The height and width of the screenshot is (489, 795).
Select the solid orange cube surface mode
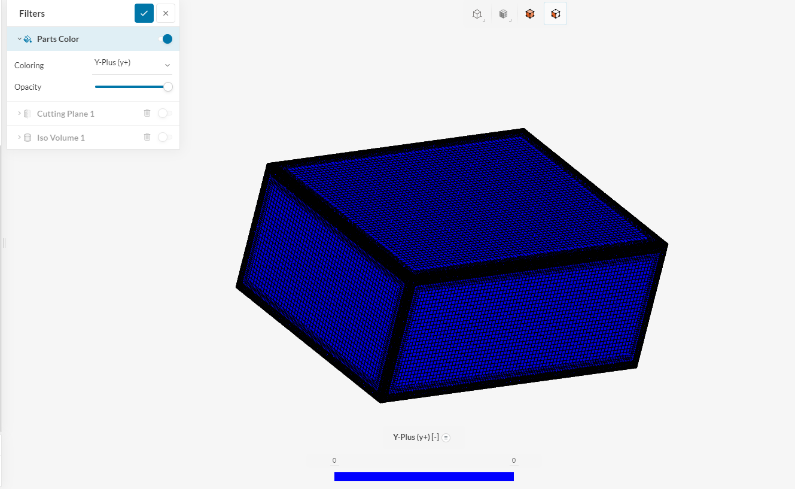(x=530, y=14)
